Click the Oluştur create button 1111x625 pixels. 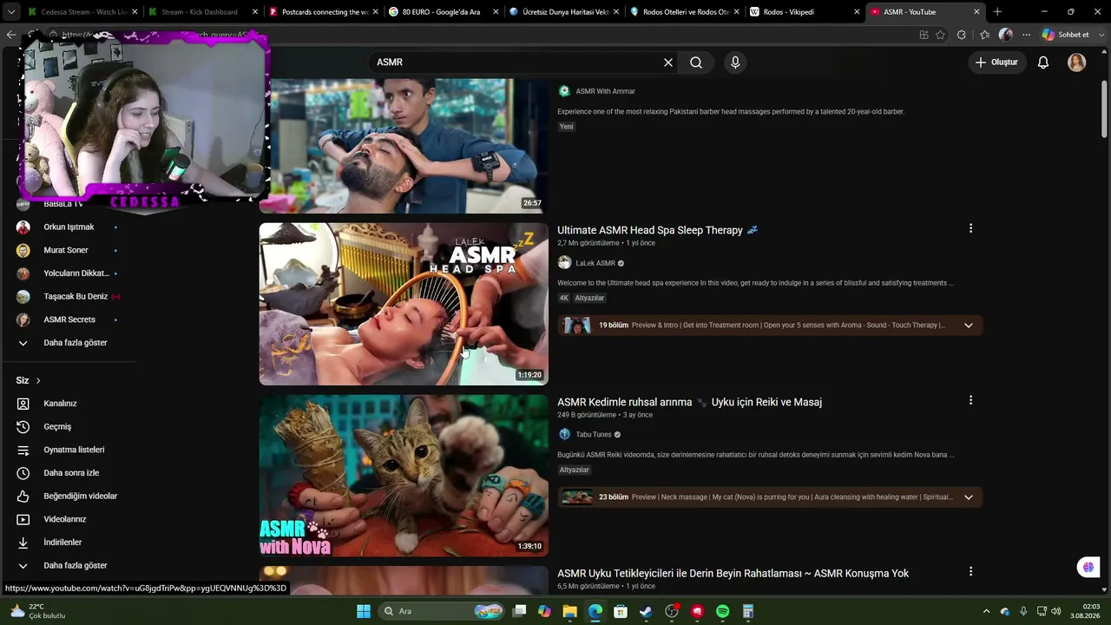(996, 62)
